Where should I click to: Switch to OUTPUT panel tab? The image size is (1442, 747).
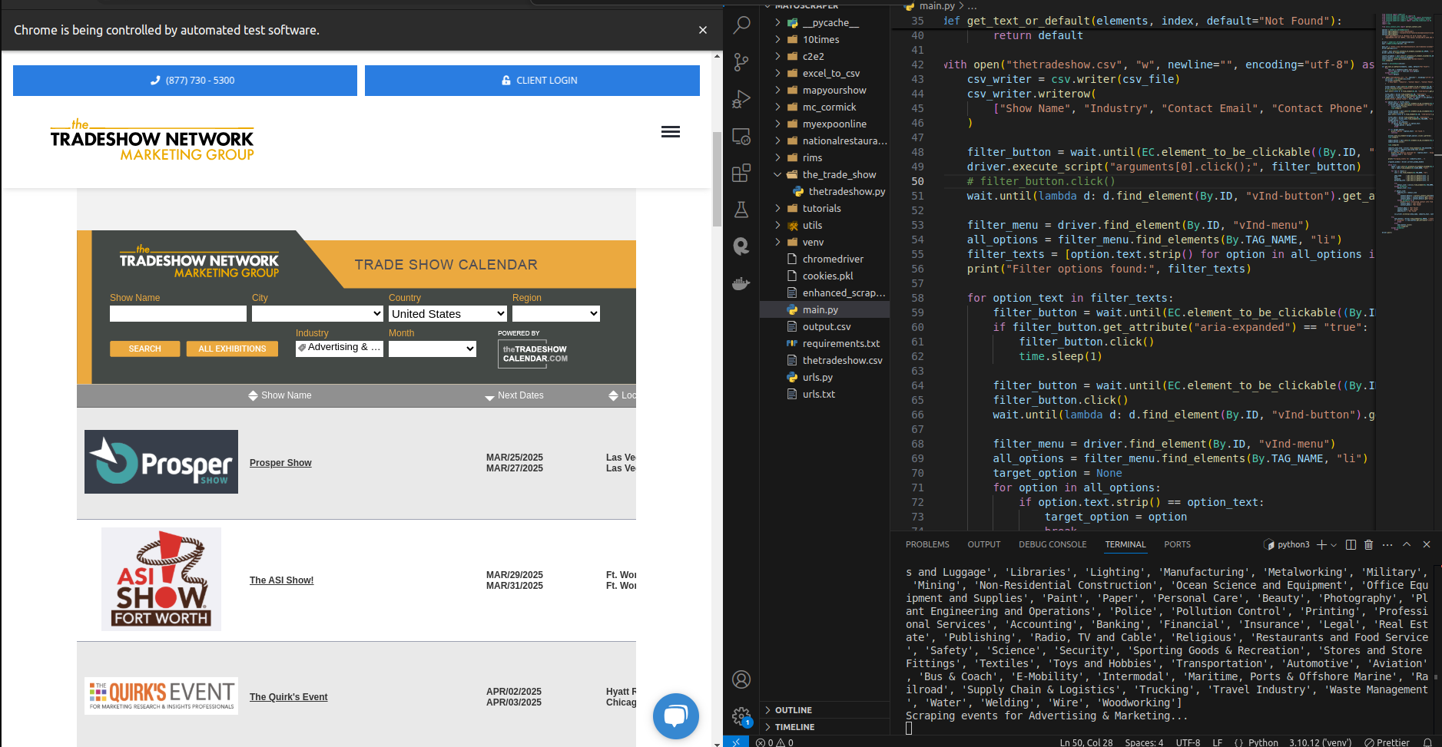984,544
